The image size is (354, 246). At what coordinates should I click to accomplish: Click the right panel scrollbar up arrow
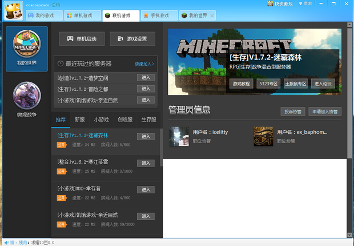[x=349, y=25]
